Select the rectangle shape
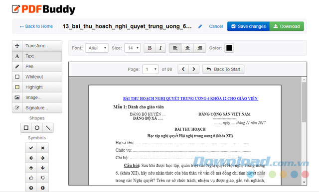This screenshot has width=319, height=192. (x=26, y=128)
